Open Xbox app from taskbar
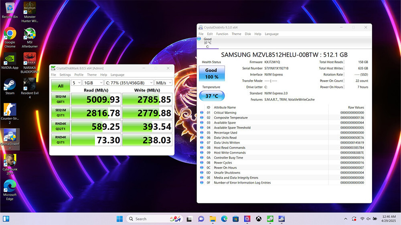This screenshot has width=401, height=225. pos(259,219)
